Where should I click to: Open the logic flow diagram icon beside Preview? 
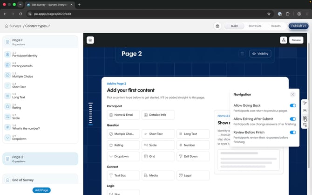(x=284, y=40)
